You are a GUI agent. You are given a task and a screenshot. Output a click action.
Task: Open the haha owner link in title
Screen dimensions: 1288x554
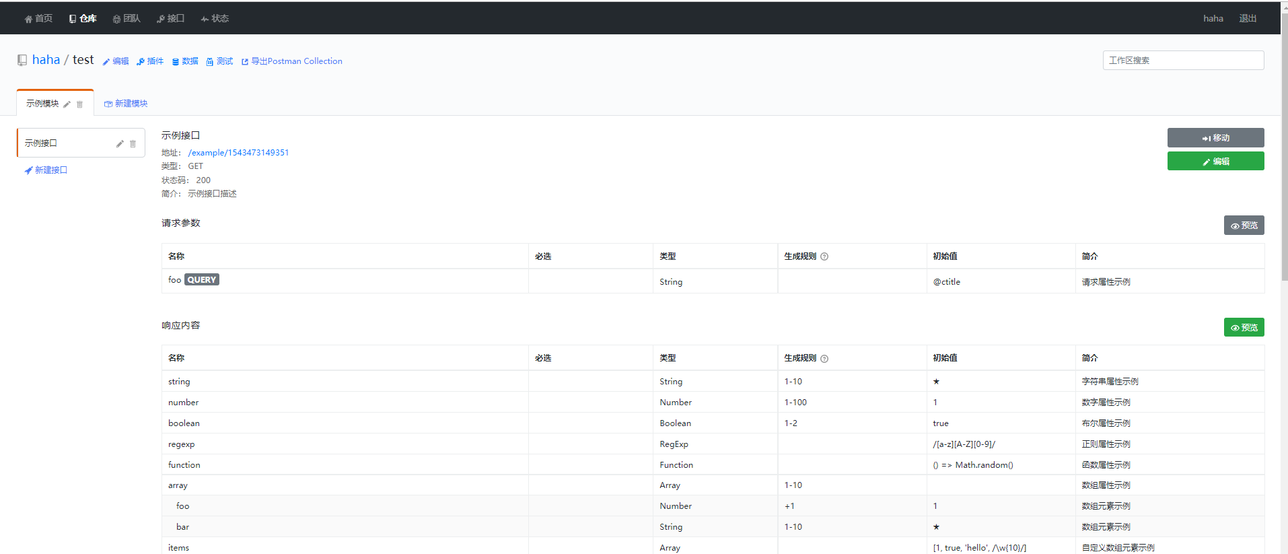(46, 59)
